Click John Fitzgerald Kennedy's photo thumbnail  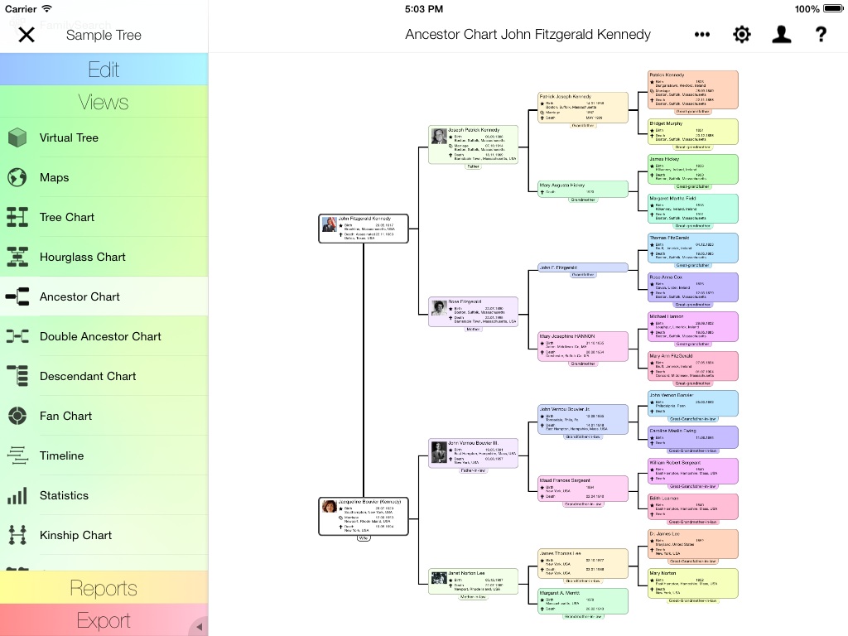tap(329, 224)
